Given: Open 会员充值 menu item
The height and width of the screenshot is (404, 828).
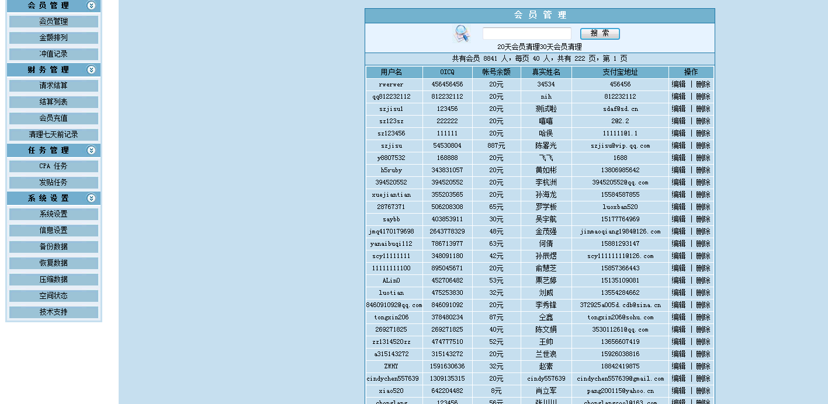Looking at the screenshot, I should 54,119.
